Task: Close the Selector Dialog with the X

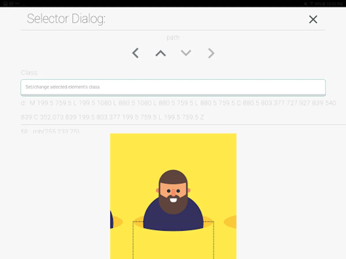Action: pyautogui.click(x=313, y=19)
